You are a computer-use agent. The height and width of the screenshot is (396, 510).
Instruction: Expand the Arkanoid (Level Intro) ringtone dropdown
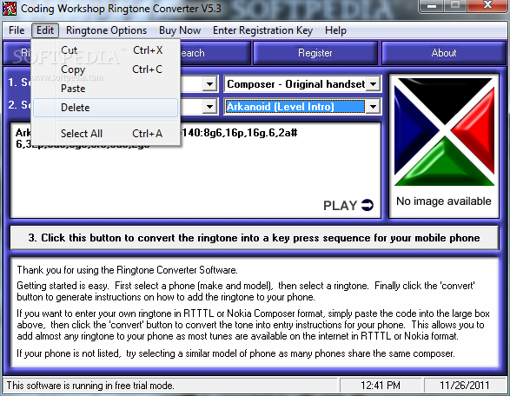374,107
